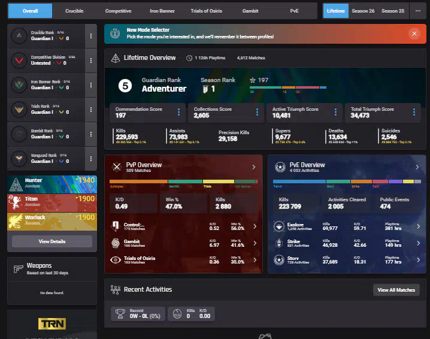Open Active Triumph Score options menu

tap(335, 112)
